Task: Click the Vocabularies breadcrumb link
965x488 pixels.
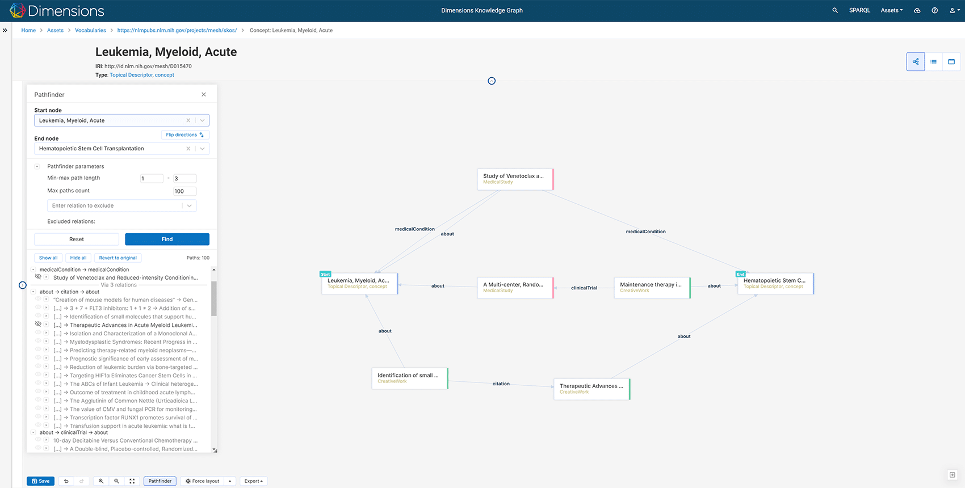Action: [90, 31]
